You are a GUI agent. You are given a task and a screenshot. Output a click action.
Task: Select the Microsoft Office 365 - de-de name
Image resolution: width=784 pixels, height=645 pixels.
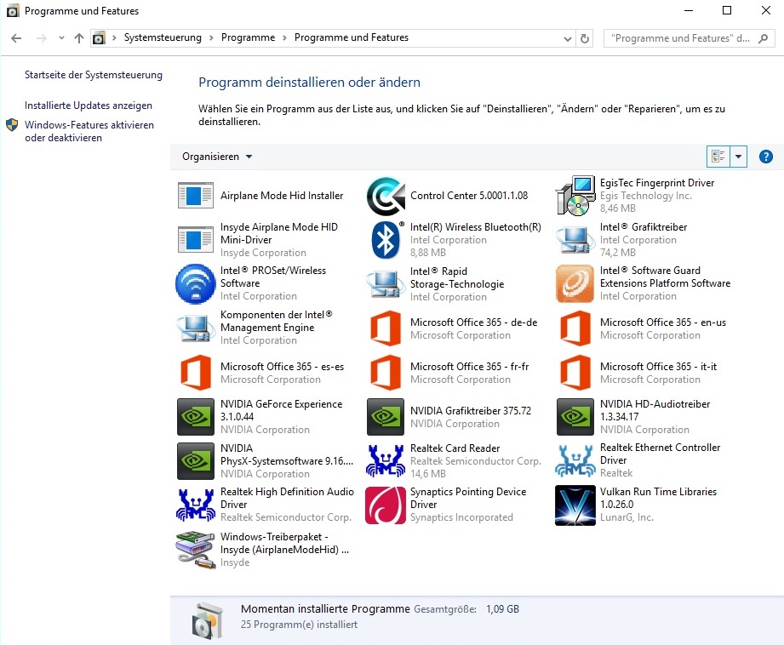[473, 322]
